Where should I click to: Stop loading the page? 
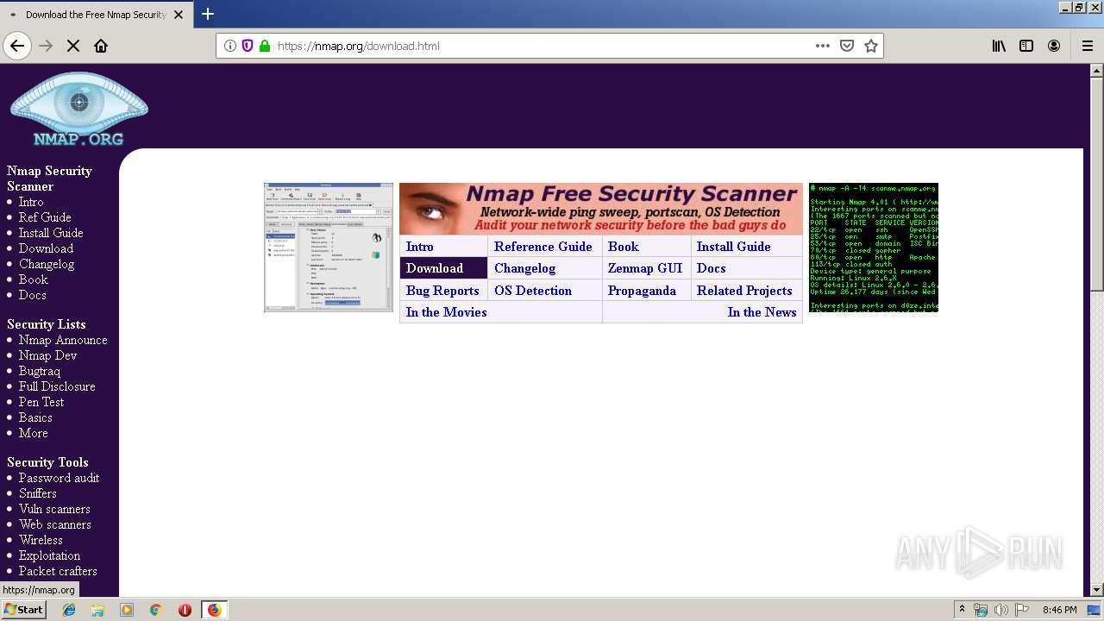73,46
